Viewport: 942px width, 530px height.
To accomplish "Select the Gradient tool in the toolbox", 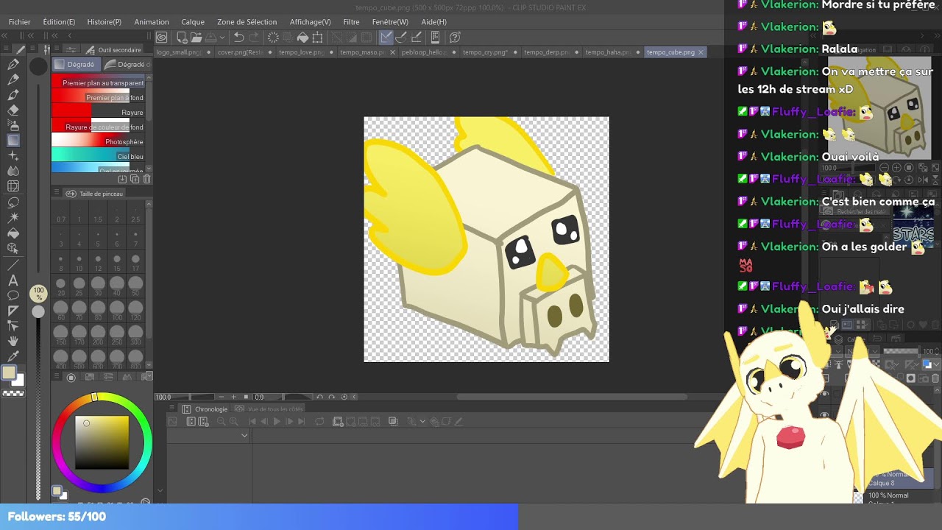I will click(13, 141).
